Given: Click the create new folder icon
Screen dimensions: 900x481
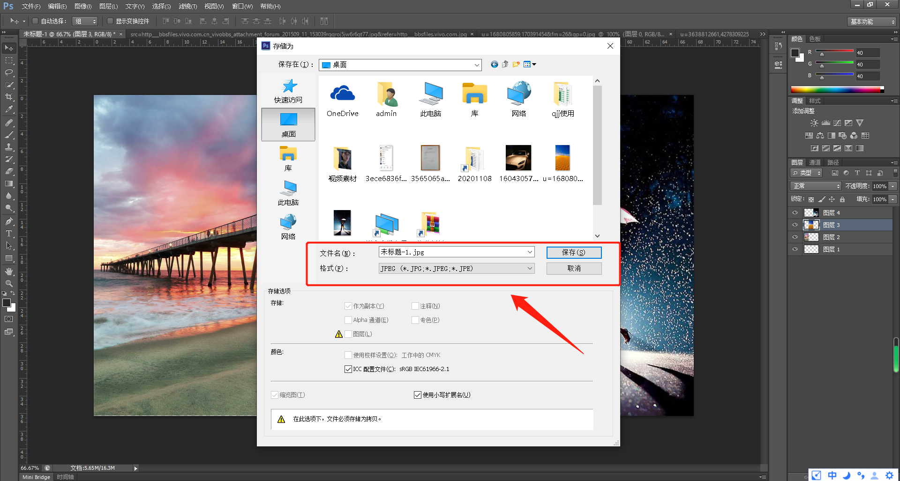Looking at the screenshot, I should point(516,65).
